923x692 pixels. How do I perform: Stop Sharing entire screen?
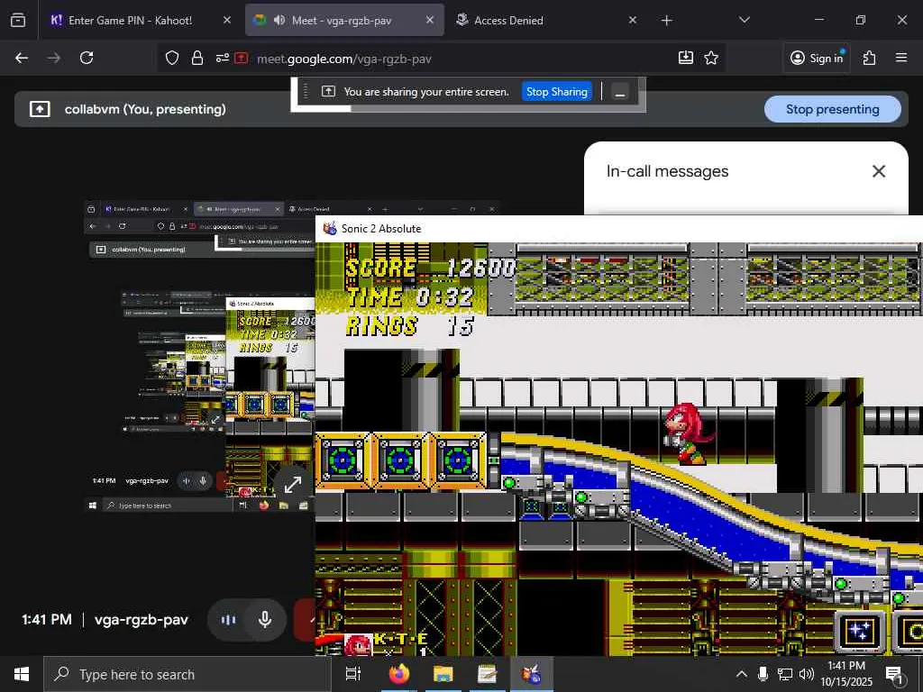556,92
